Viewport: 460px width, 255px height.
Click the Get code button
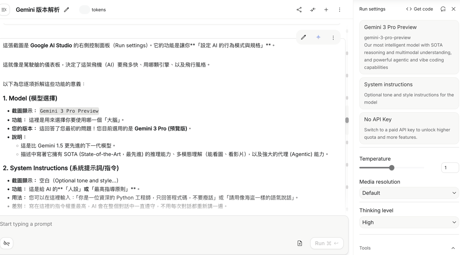pos(420,9)
